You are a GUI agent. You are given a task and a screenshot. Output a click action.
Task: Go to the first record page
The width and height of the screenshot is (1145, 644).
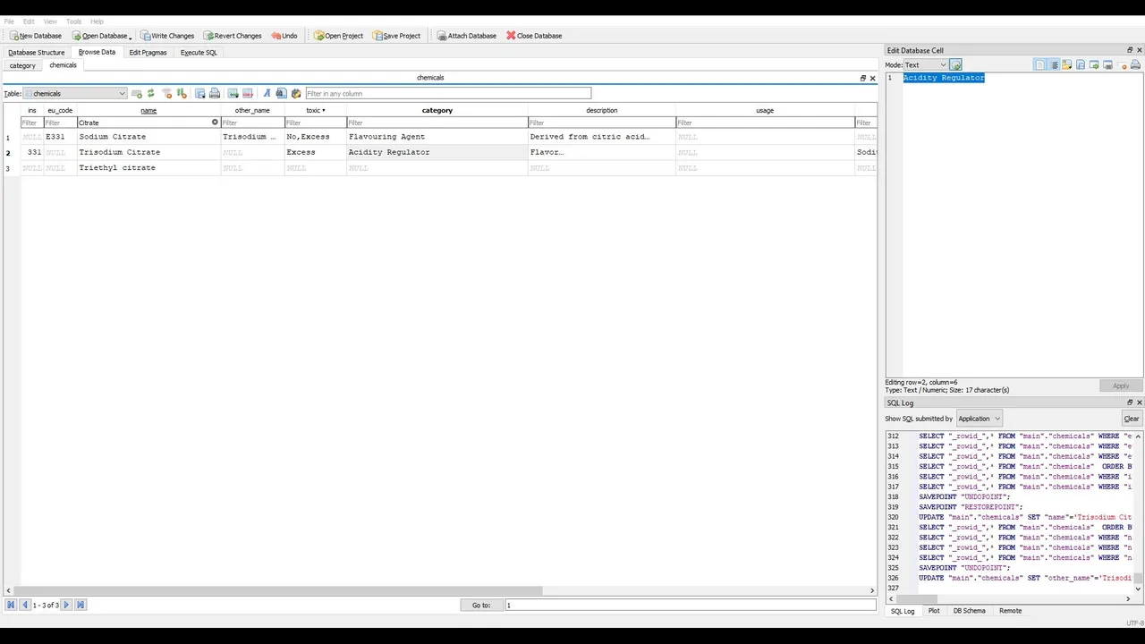[x=11, y=605]
